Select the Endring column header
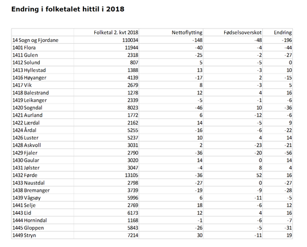Viewport: 307px width, 247px height. point(282,33)
